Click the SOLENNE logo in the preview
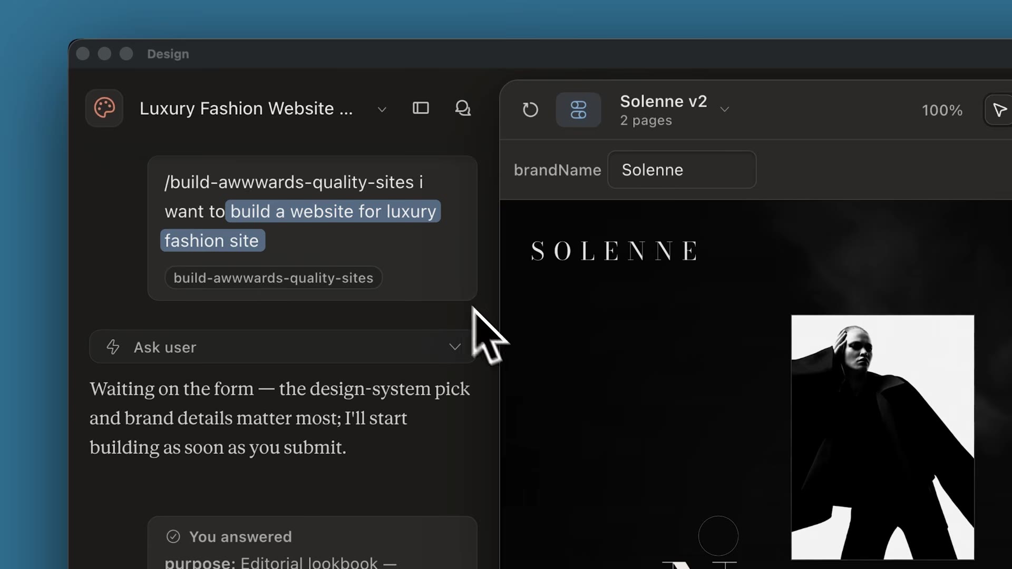Viewport: 1012px width, 569px height. point(615,251)
